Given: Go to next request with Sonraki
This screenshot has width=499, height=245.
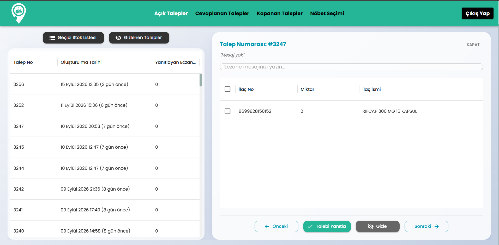Looking at the screenshot, I should (426, 226).
